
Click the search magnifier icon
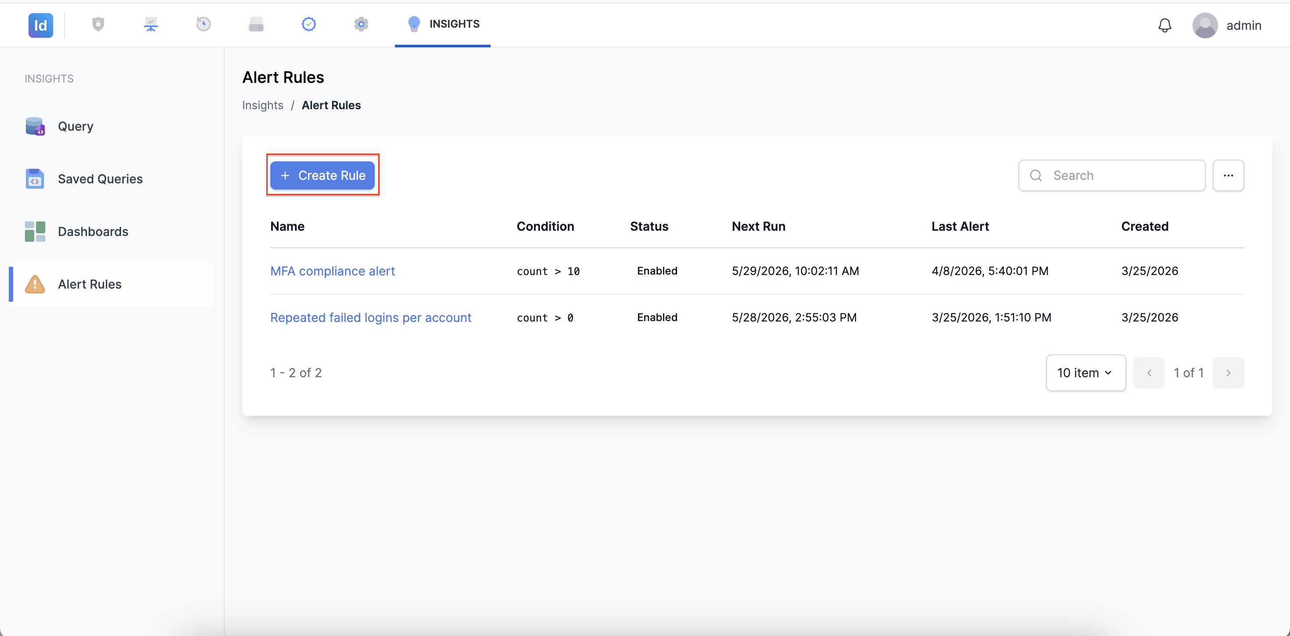tap(1036, 175)
